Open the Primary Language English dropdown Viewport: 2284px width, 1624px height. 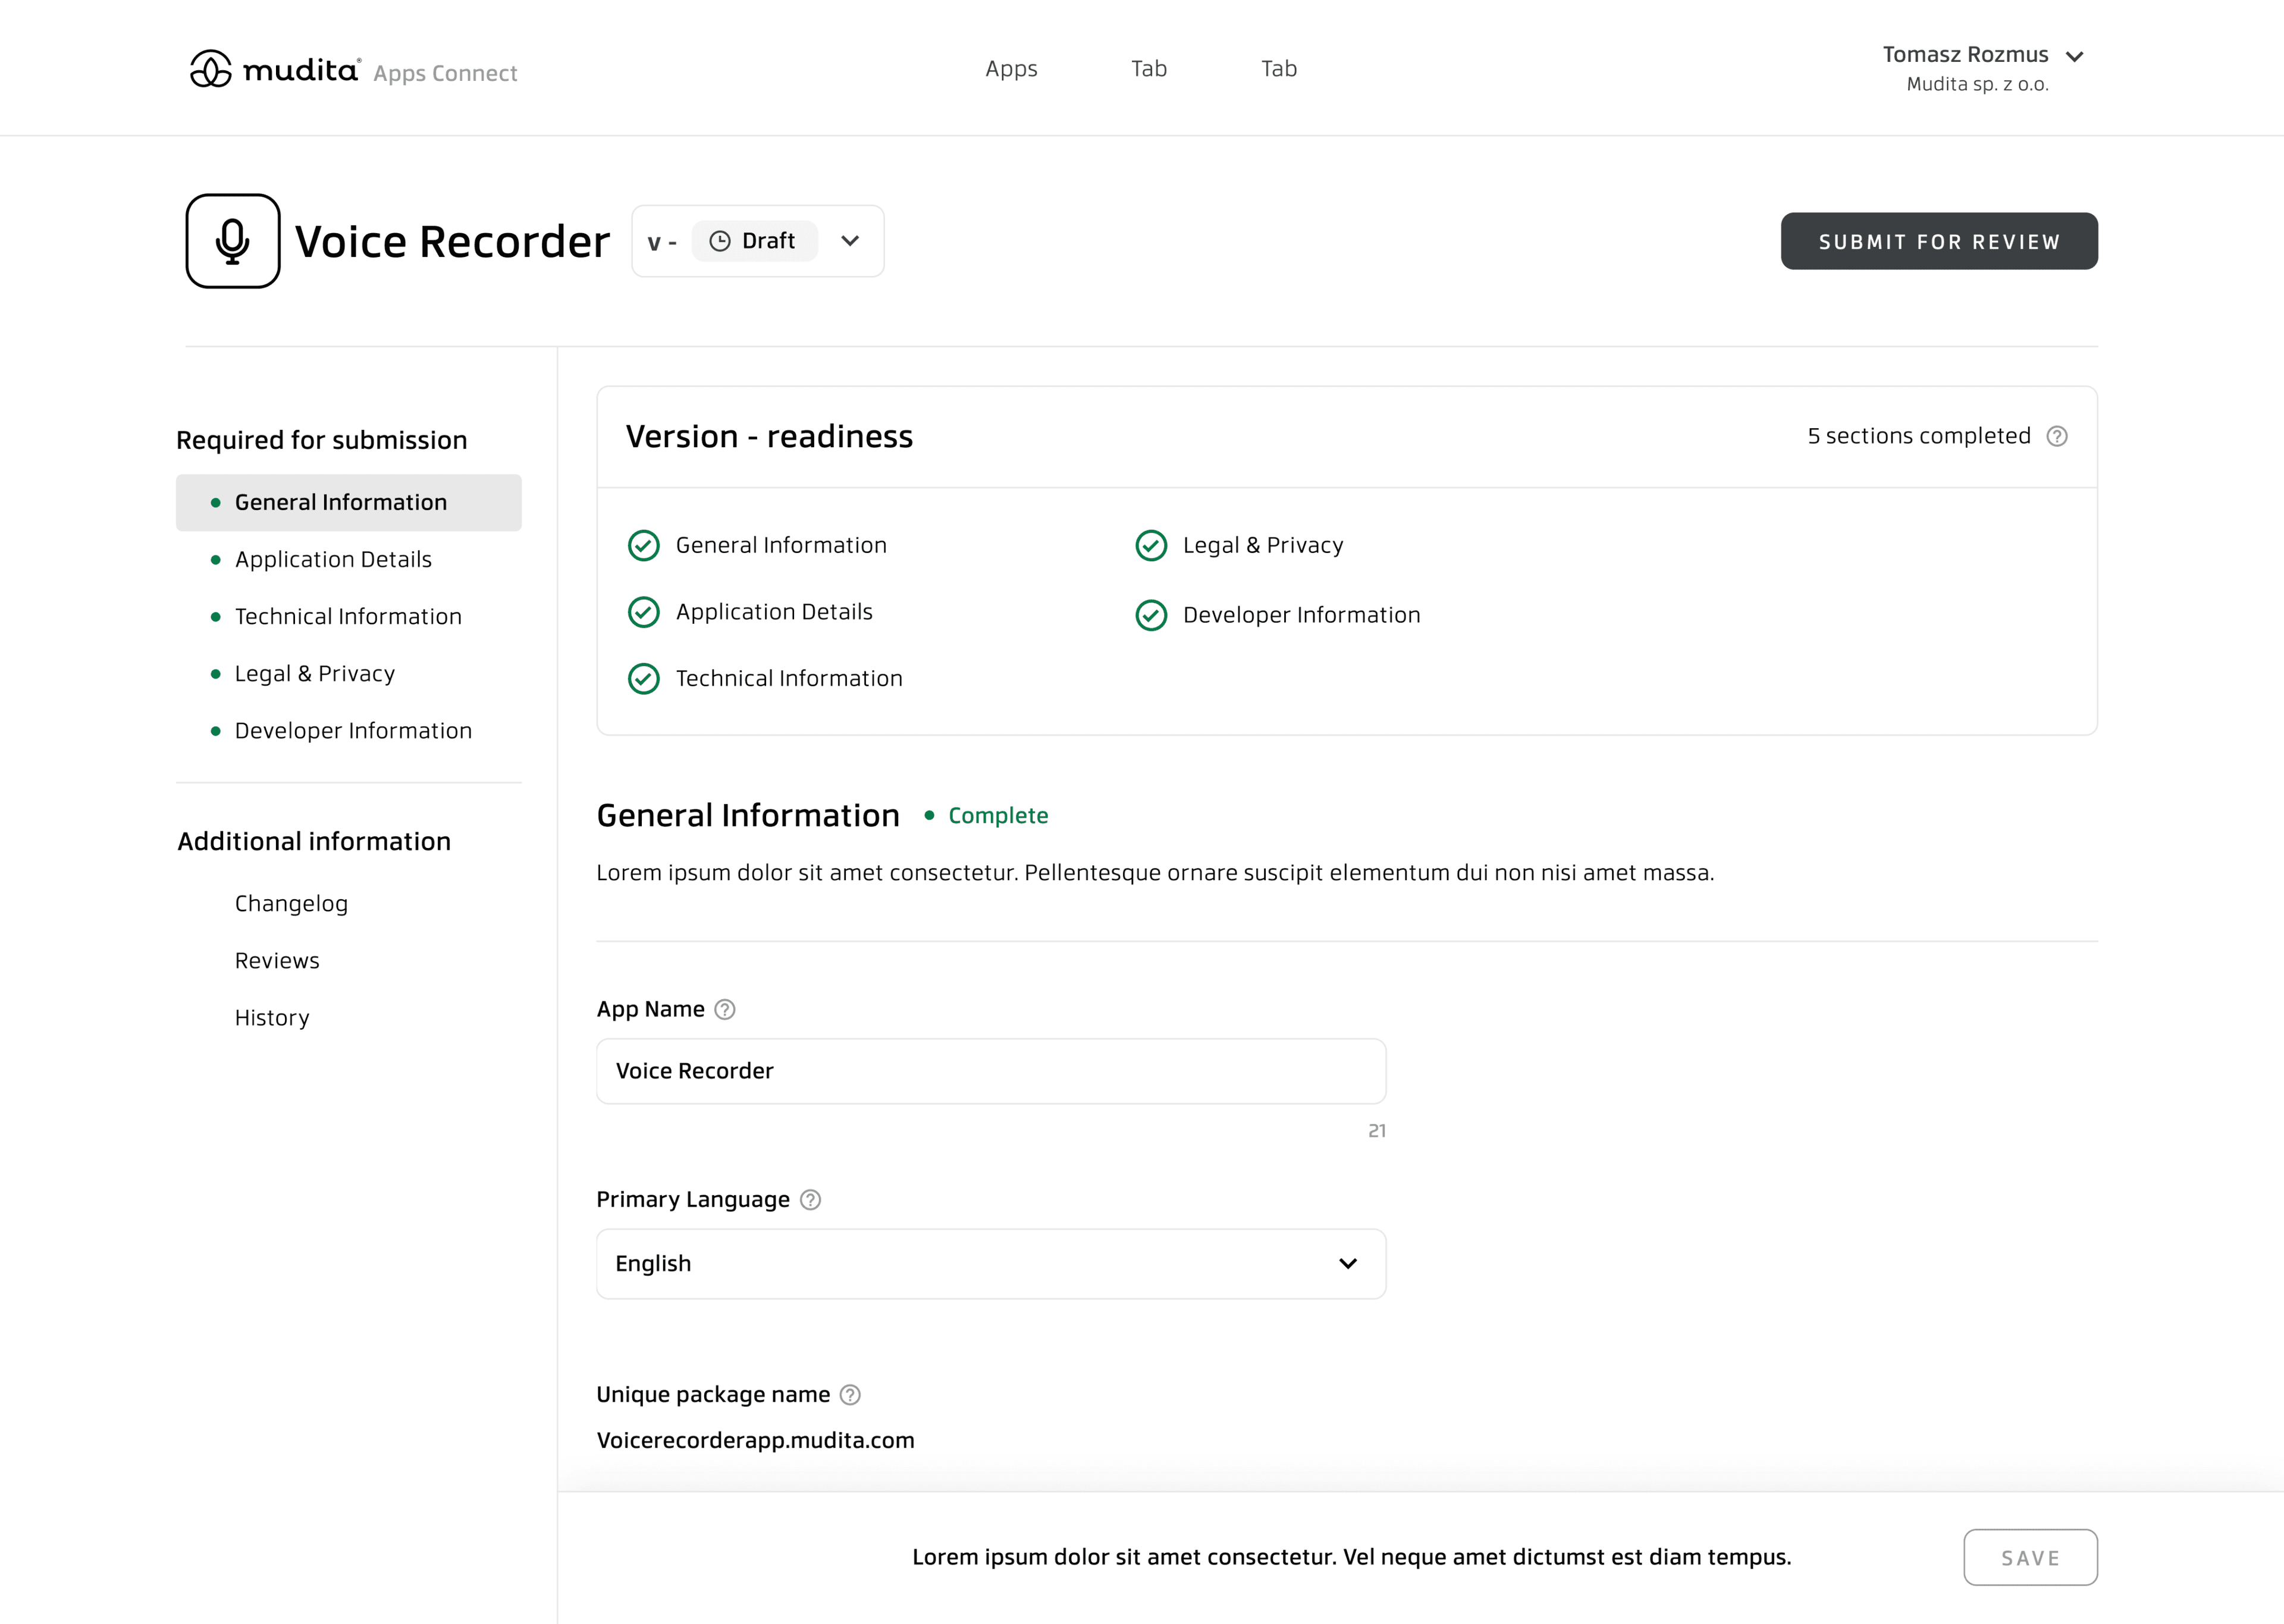click(x=991, y=1264)
